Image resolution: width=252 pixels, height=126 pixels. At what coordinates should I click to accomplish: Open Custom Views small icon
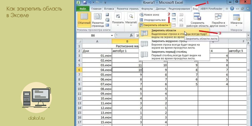coord(107,20)
